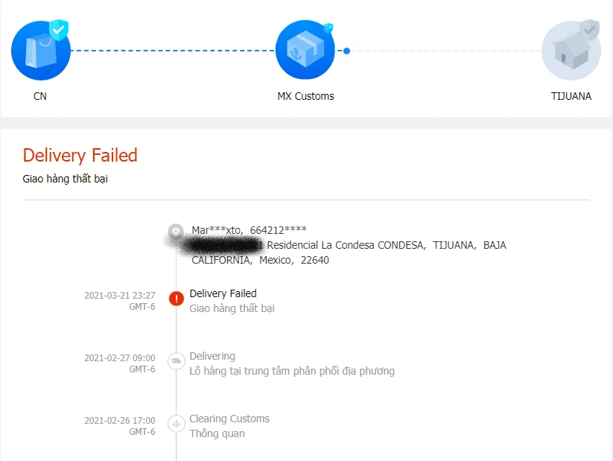Click the TIJUANA house destination icon
The width and height of the screenshot is (613, 461).
[x=571, y=51]
